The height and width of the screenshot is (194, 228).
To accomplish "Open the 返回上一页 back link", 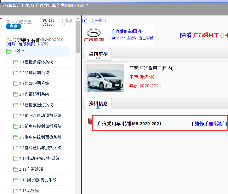I will tap(94, 21).
